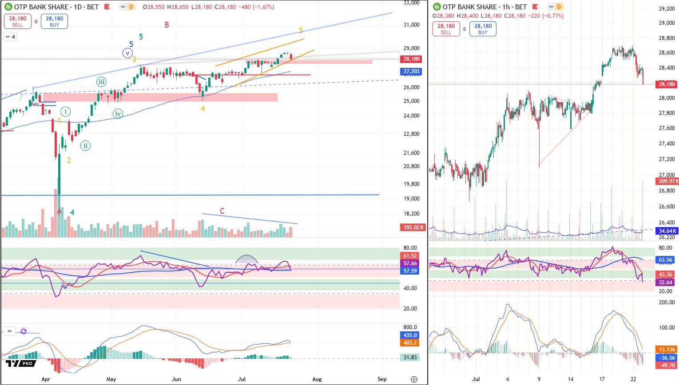
Task: Click the 28,180 BUY button on the 1h chart
Action: tap(483, 29)
